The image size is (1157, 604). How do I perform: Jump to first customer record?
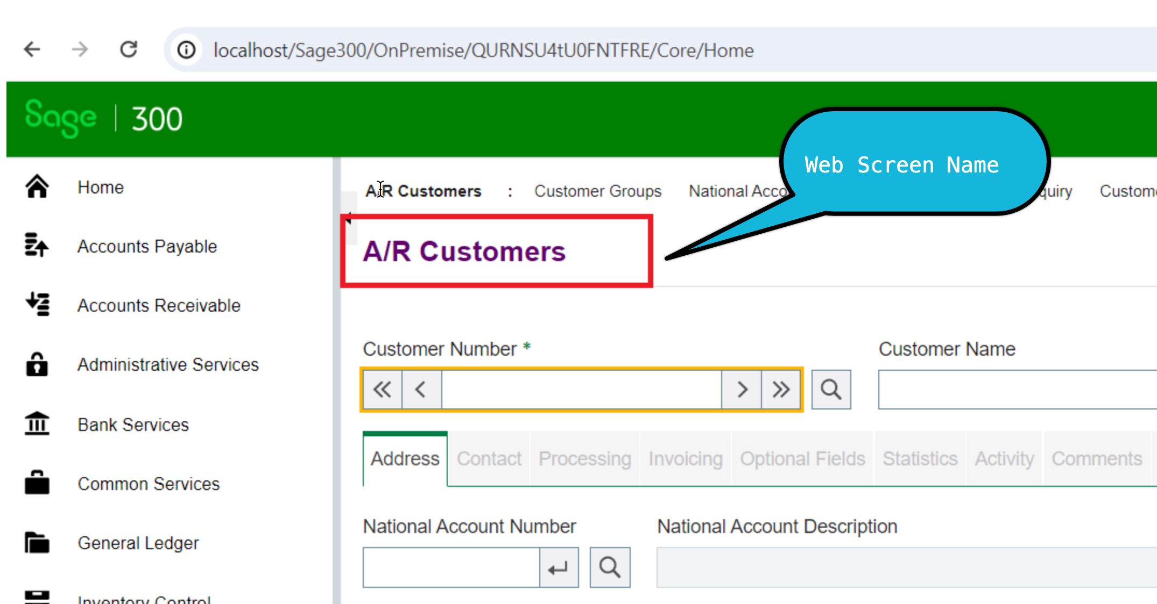tap(382, 390)
